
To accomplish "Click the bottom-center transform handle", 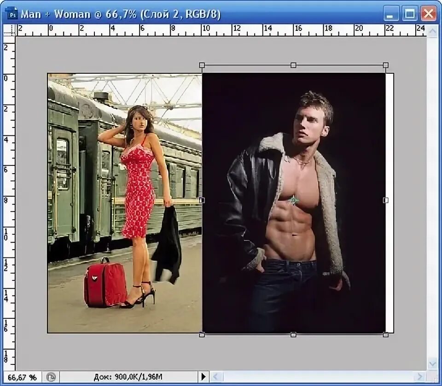I will tap(293, 335).
